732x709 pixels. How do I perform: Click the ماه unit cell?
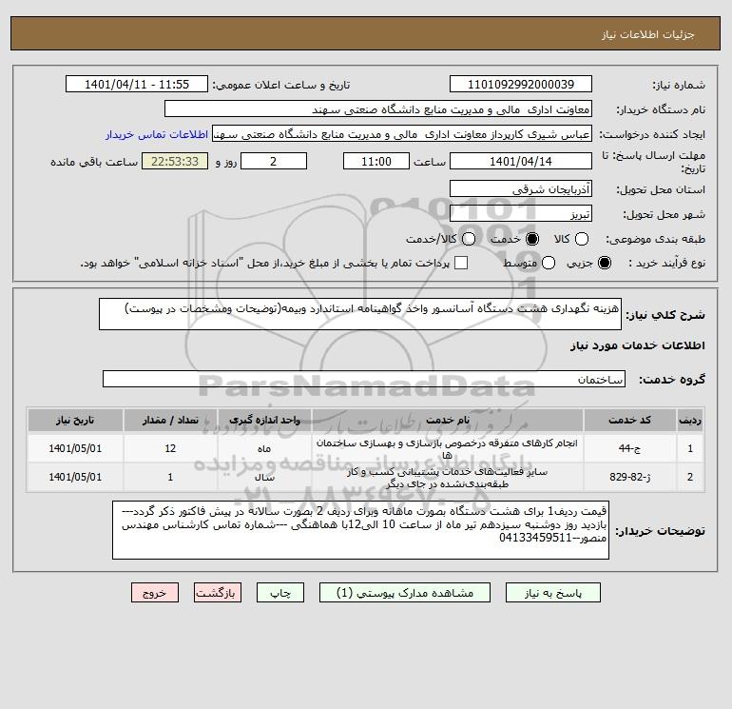pos(264,448)
